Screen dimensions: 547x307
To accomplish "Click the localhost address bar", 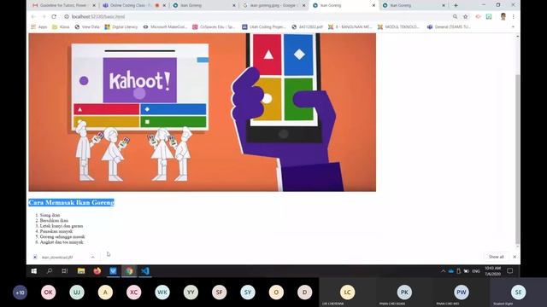I will [258, 16].
